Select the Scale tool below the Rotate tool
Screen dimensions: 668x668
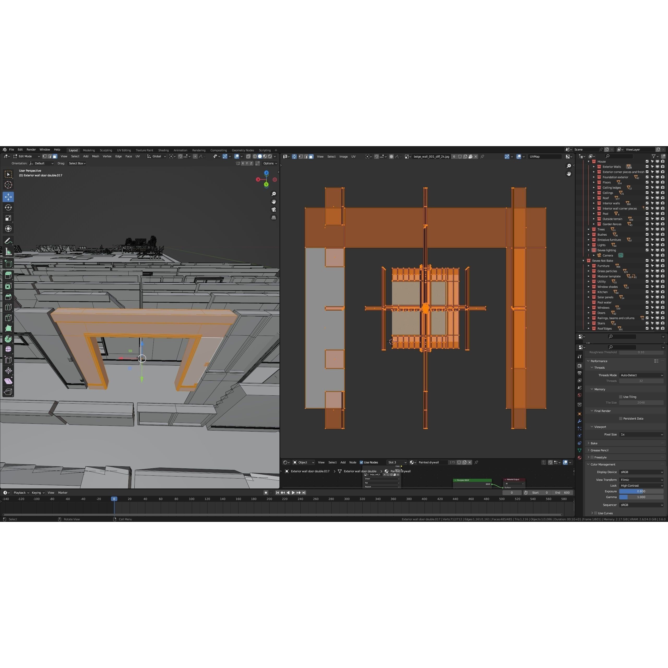8,218
